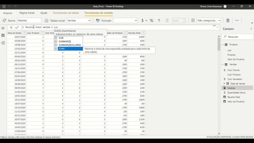Click the Vendas table icon
Screen dimensions: 254x143
click(x=226, y=64)
